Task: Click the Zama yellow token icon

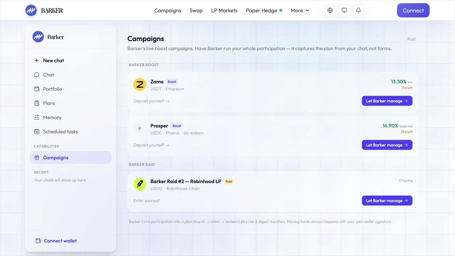Action: (140, 85)
